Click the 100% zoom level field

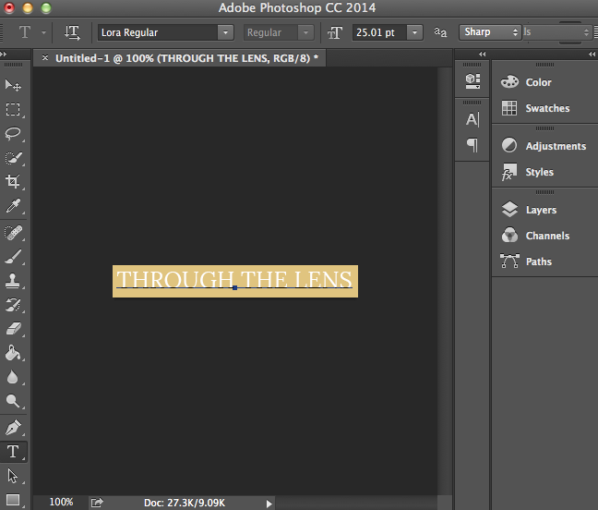pos(61,502)
